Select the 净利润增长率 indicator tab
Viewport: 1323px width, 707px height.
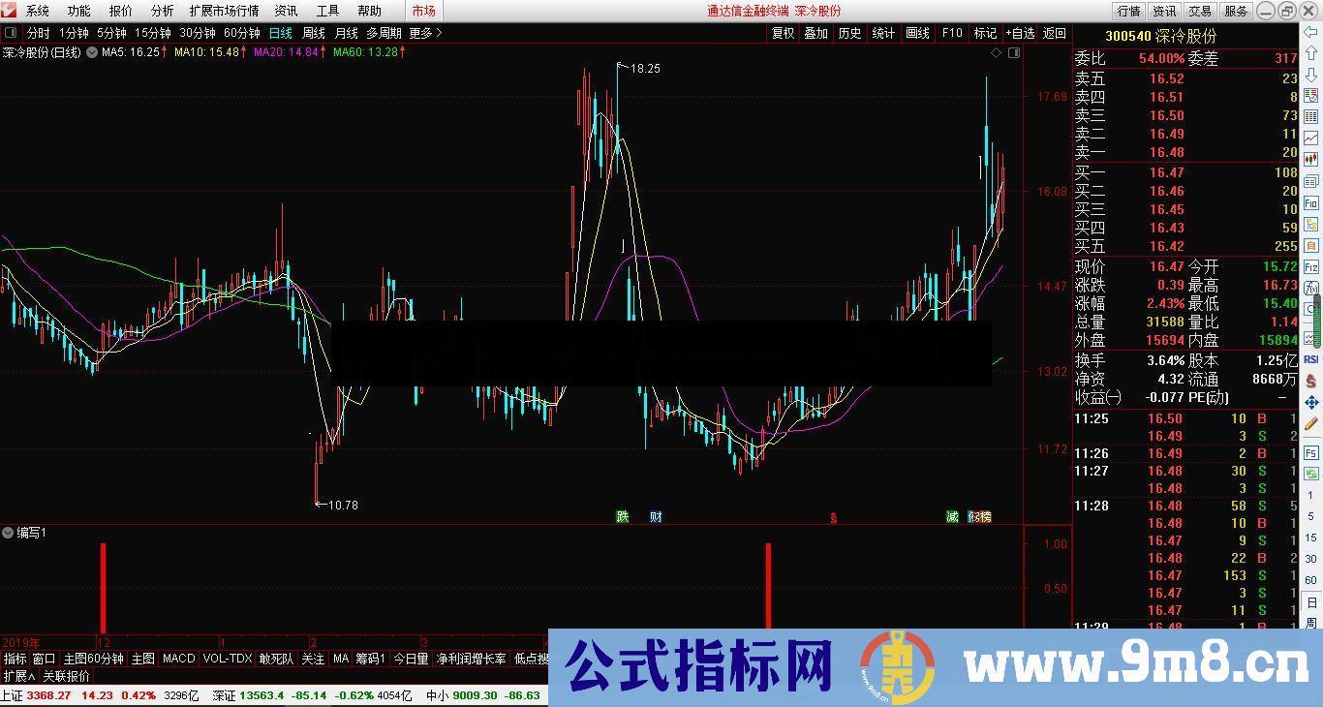(x=471, y=659)
